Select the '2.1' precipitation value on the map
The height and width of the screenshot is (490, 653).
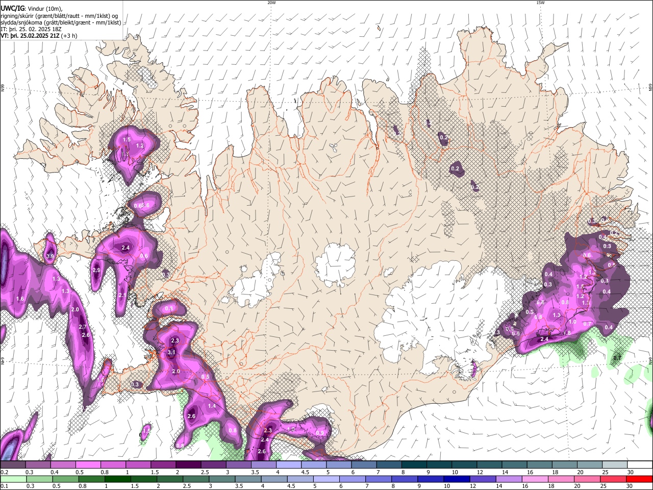click(122, 296)
